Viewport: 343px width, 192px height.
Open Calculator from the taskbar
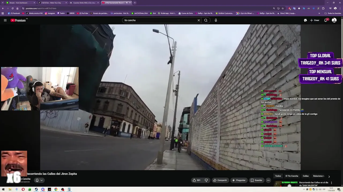tap(69, 190)
